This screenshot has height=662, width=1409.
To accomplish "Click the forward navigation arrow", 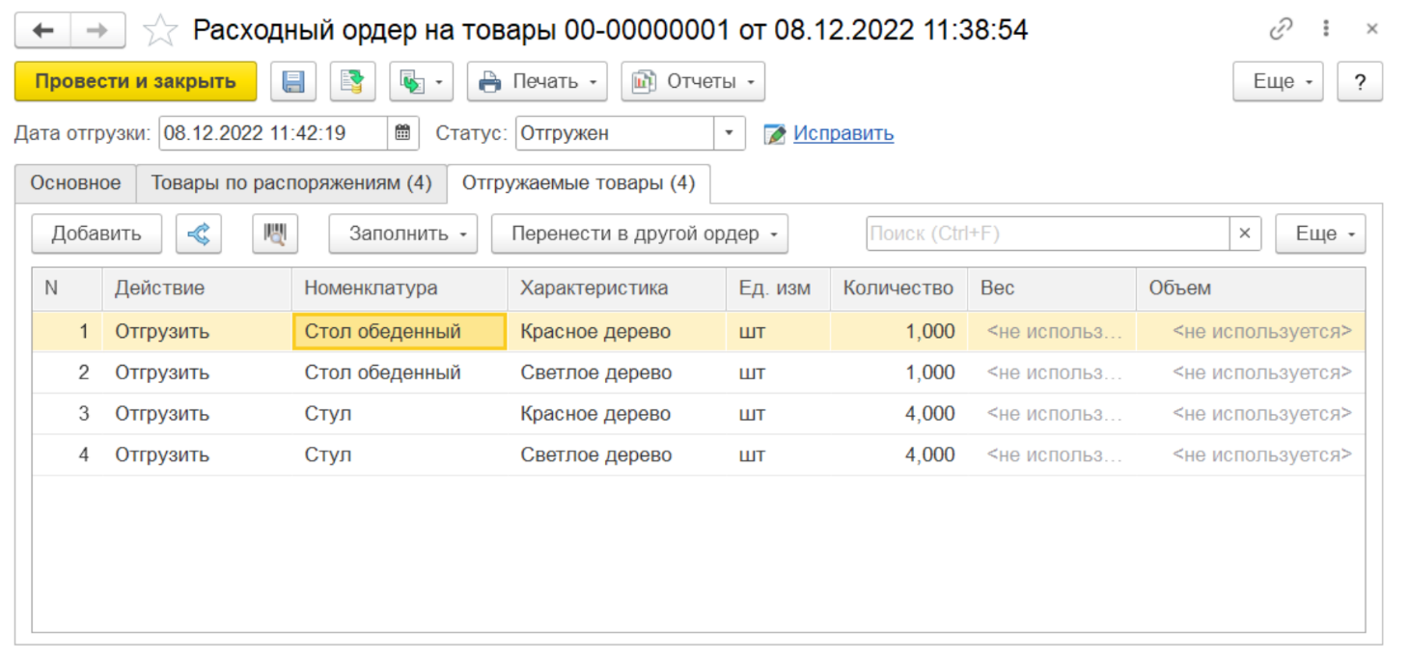I will [97, 31].
